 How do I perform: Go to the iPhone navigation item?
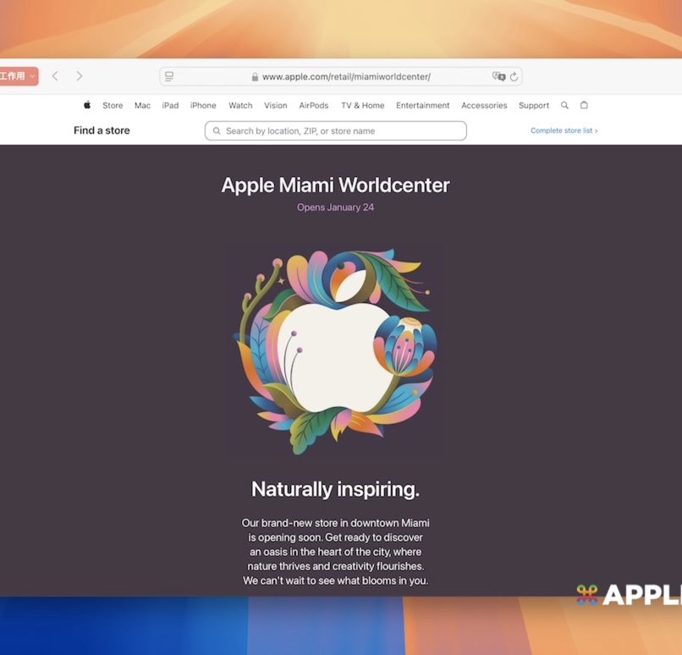pyautogui.click(x=203, y=106)
